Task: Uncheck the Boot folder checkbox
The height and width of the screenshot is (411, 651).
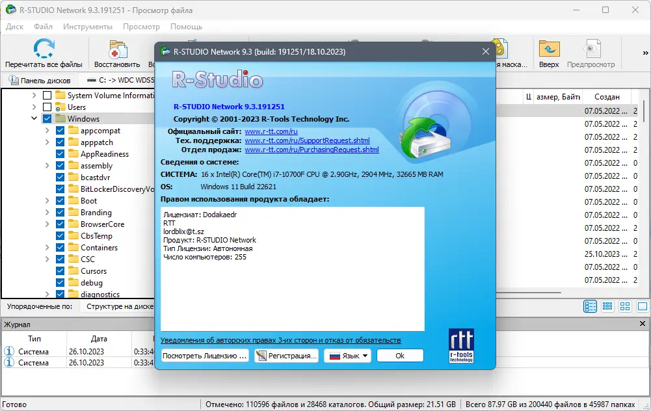Action: click(x=60, y=200)
